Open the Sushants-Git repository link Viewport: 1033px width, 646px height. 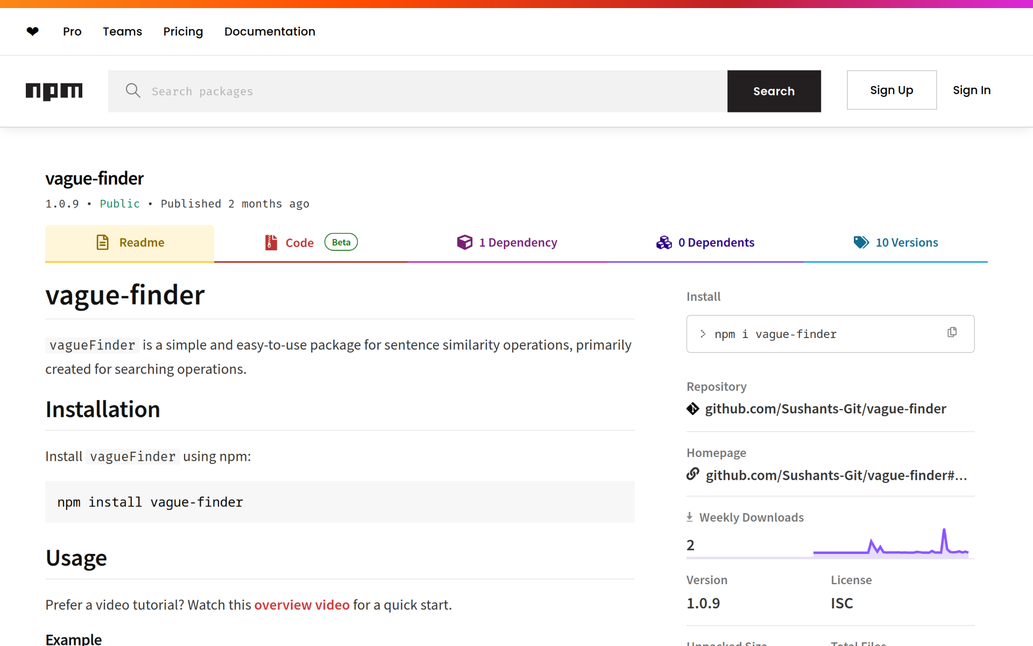(825, 409)
